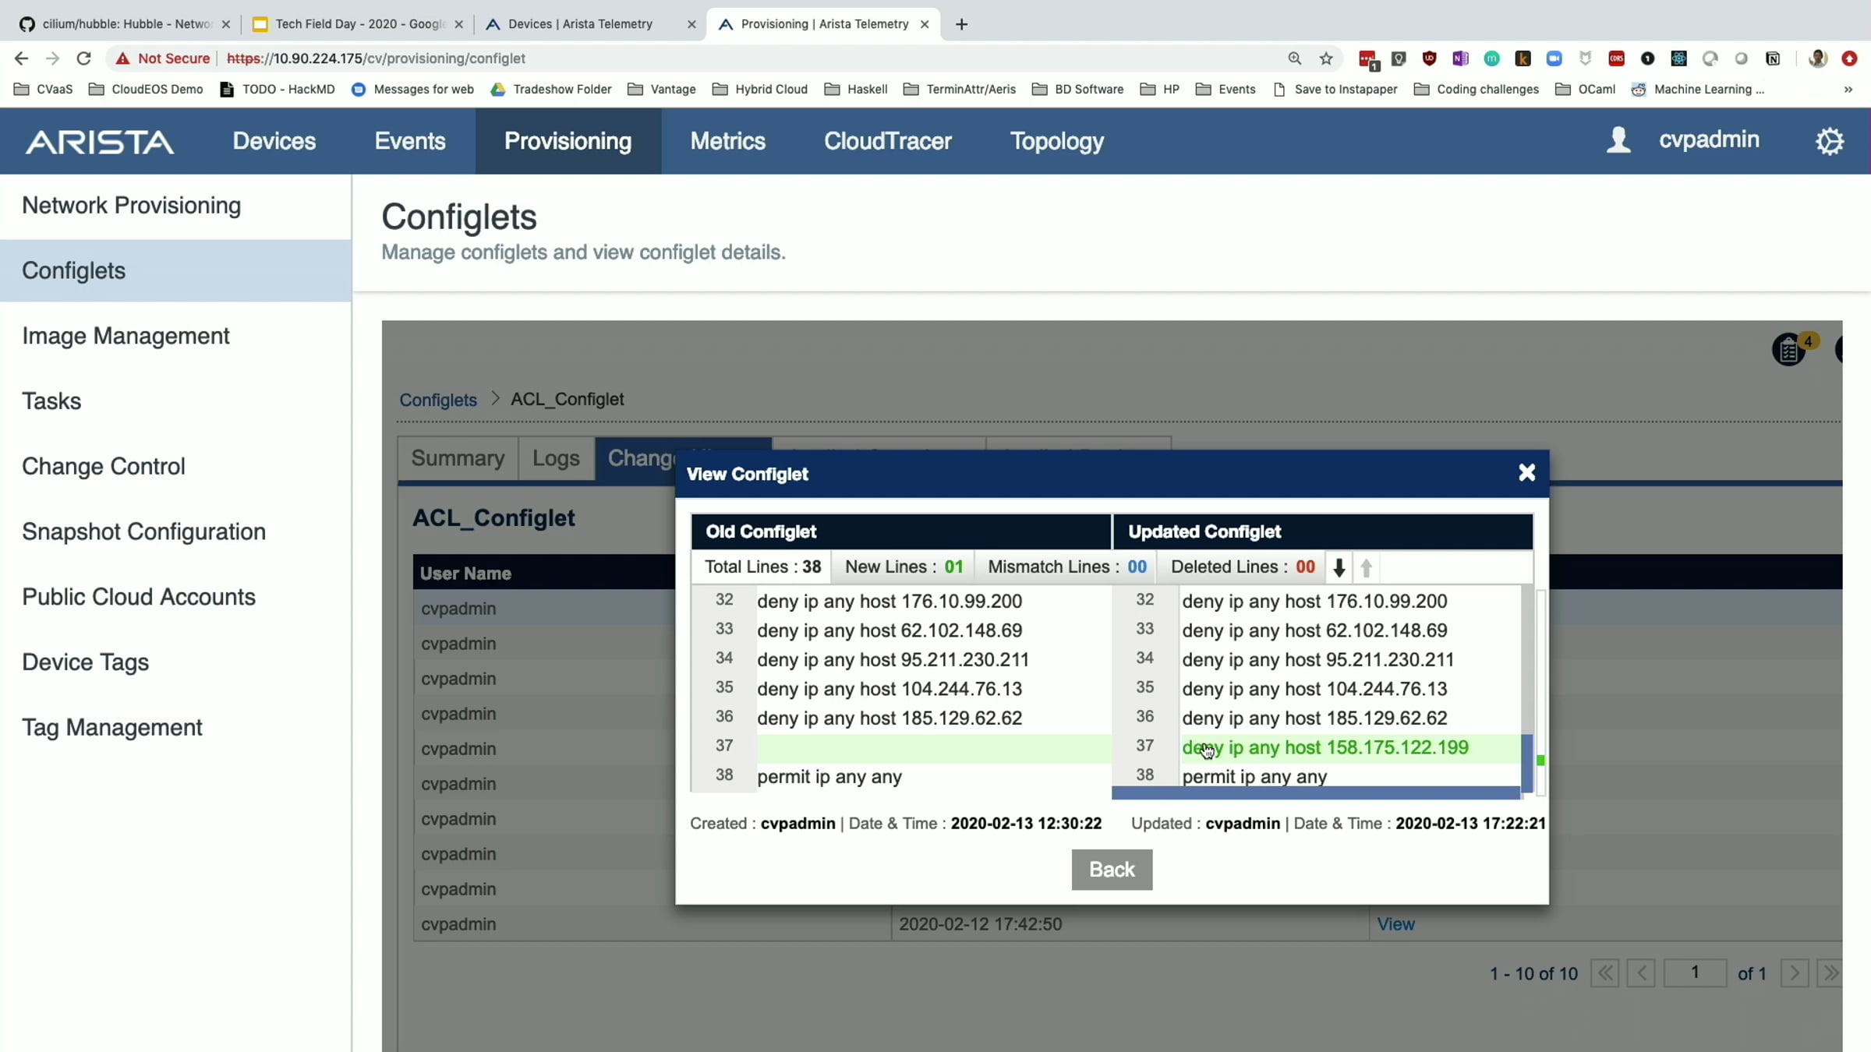The width and height of the screenshot is (1871, 1052).
Task: Click the cvpadmin username in header
Action: coord(1709,140)
